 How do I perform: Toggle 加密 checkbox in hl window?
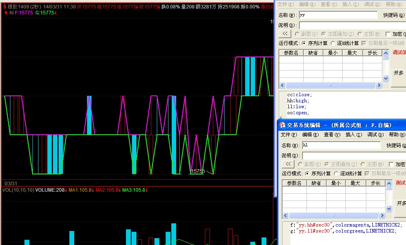[391, 164]
